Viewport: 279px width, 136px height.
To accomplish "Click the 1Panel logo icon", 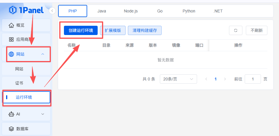I will [x=13, y=10].
